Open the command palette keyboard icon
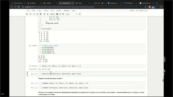The height and width of the screenshot is (97, 173). pos(80,14)
